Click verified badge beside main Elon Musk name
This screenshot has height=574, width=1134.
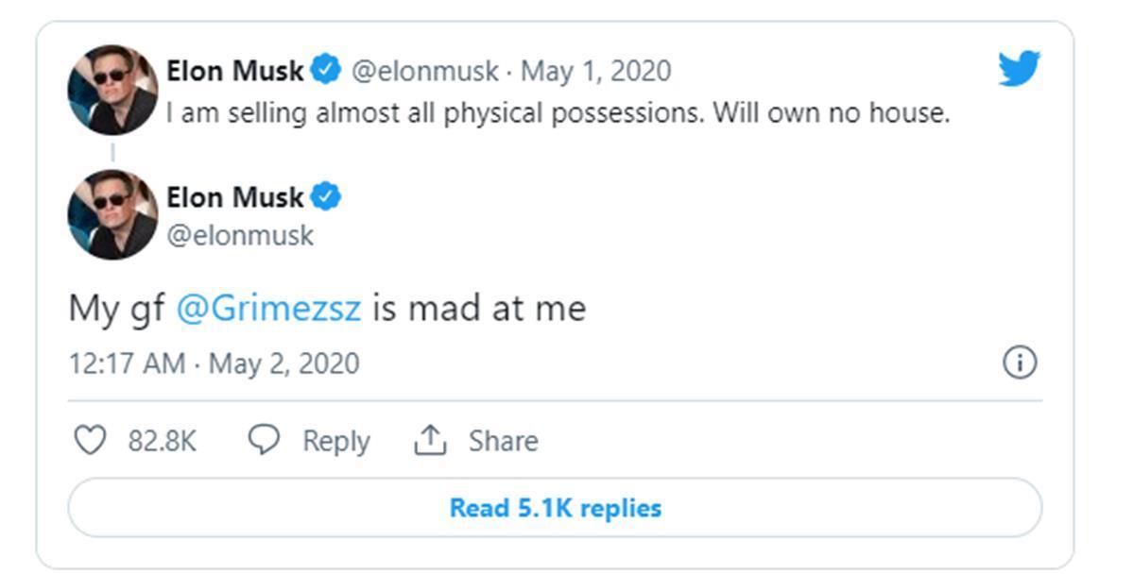click(326, 197)
